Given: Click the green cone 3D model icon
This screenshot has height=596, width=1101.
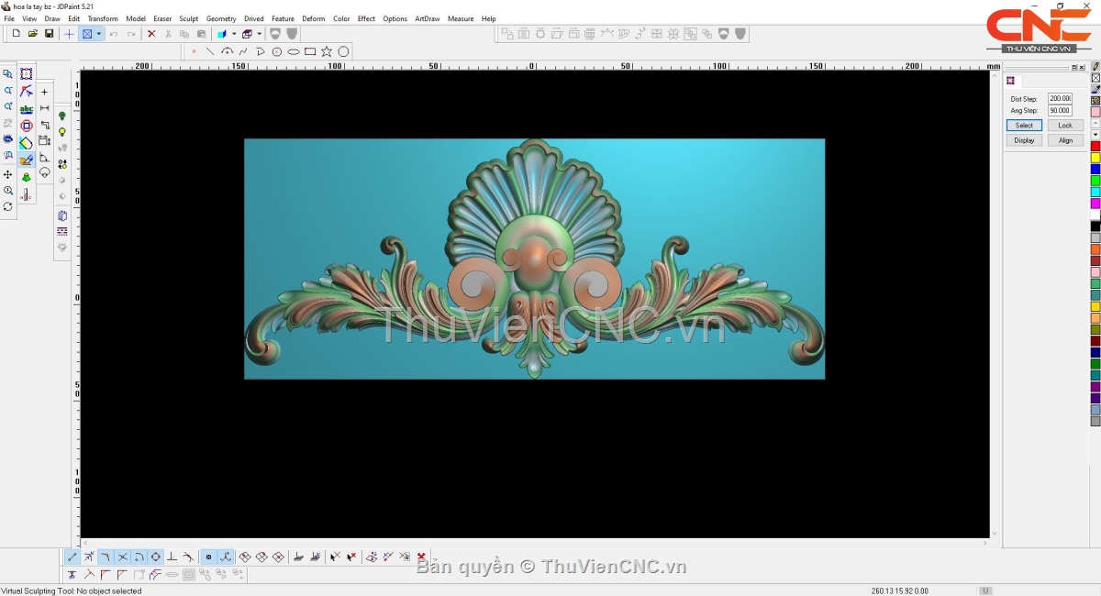Looking at the screenshot, I should tap(27, 177).
